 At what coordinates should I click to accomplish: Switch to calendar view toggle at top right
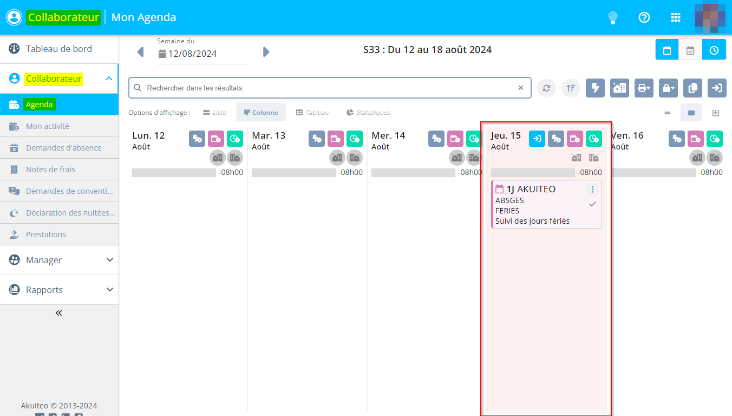(x=667, y=50)
